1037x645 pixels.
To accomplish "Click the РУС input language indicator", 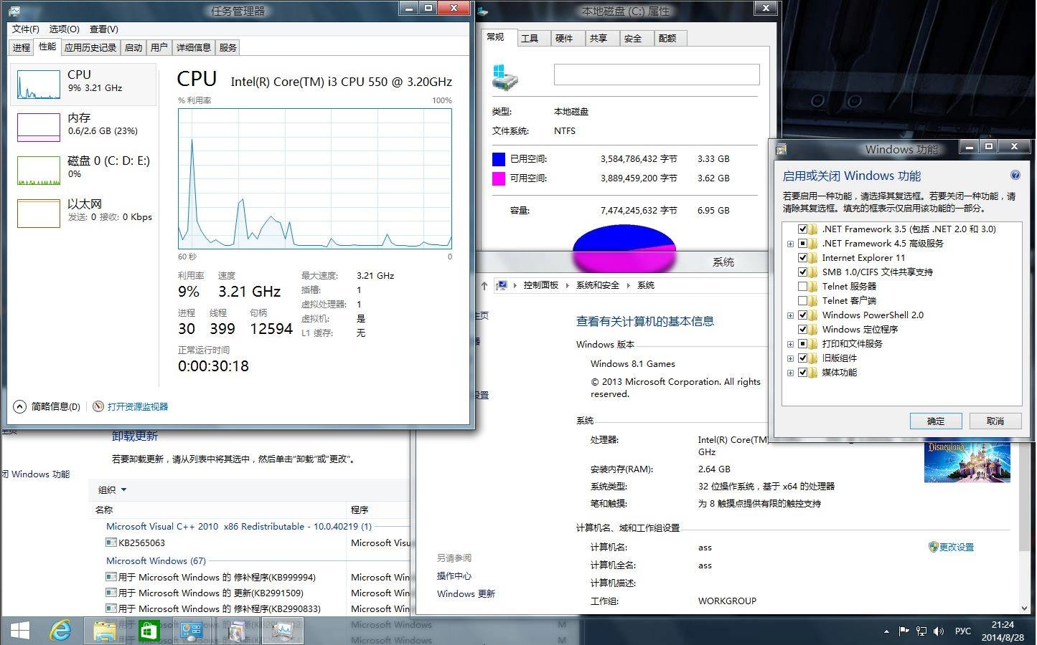I will (x=963, y=631).
